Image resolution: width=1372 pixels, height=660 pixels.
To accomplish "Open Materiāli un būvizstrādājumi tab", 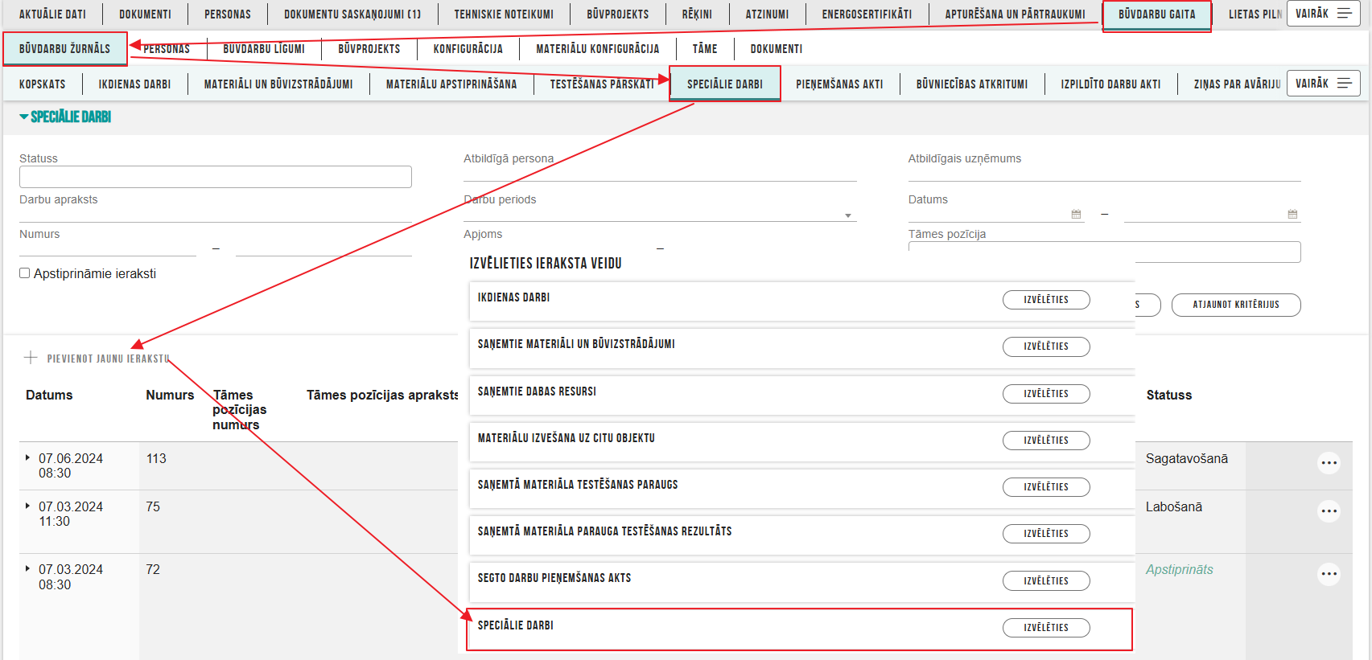I will click(278, 84).
